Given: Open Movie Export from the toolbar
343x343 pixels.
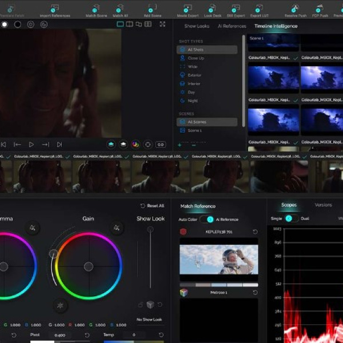Looking at the screenshot, I should point(189,9).
